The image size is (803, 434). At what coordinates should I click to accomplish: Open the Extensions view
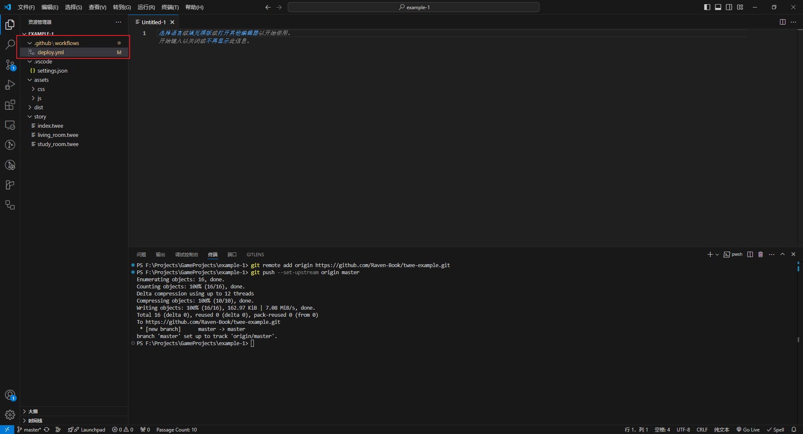coord(10,105)
